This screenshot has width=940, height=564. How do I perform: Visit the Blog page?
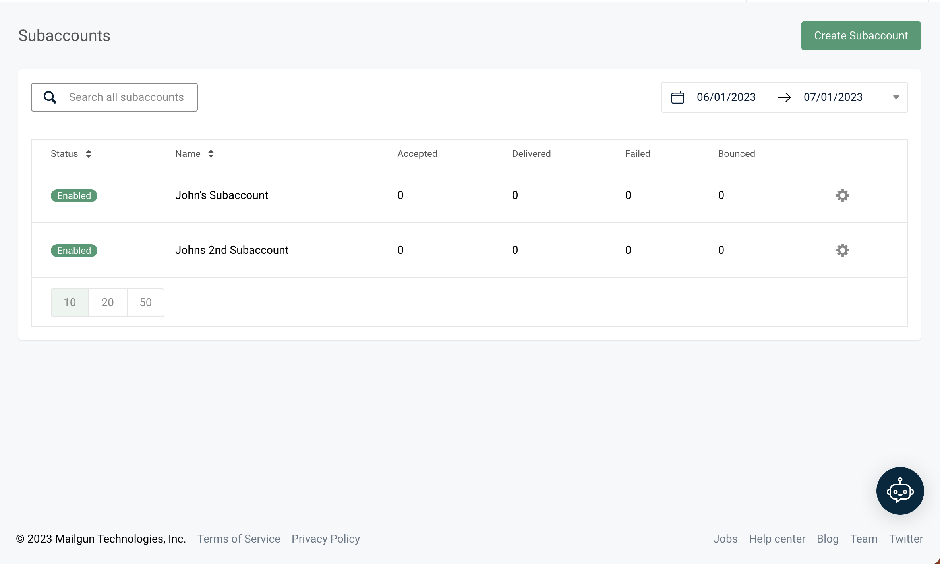[828, 539]
